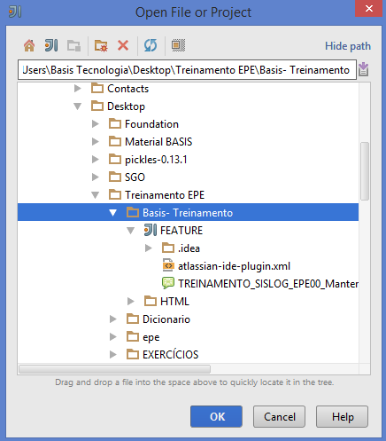
Task: Refresh the file tree
Action: pos(151,45)
